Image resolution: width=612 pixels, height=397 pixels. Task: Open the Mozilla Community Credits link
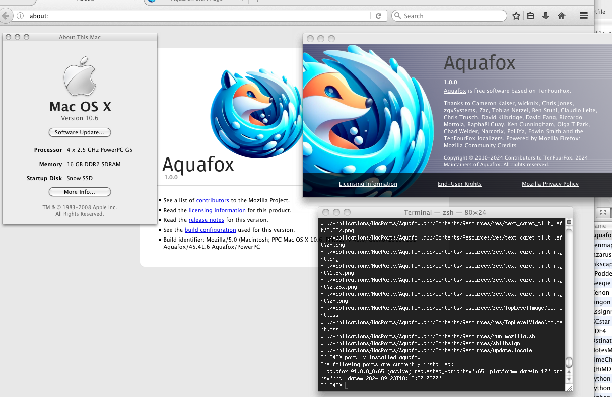coord(480,145)
